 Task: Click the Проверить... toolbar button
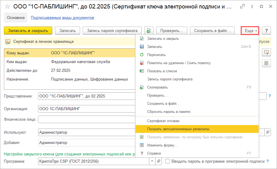click(x=172, y=30)
